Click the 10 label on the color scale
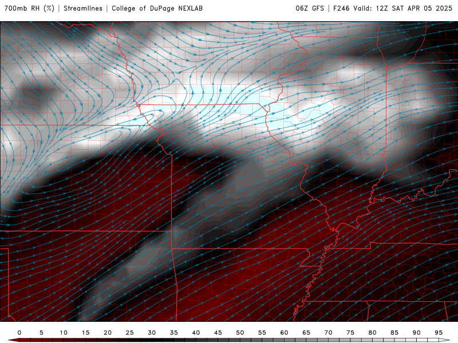Viewport: 458px width, 343px height. [x=64, y=333]
